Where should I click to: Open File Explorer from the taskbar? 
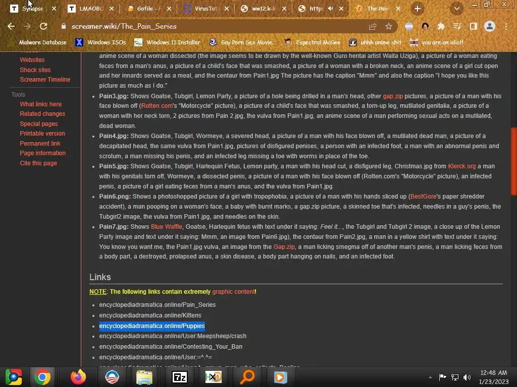[x=144, y=377]
